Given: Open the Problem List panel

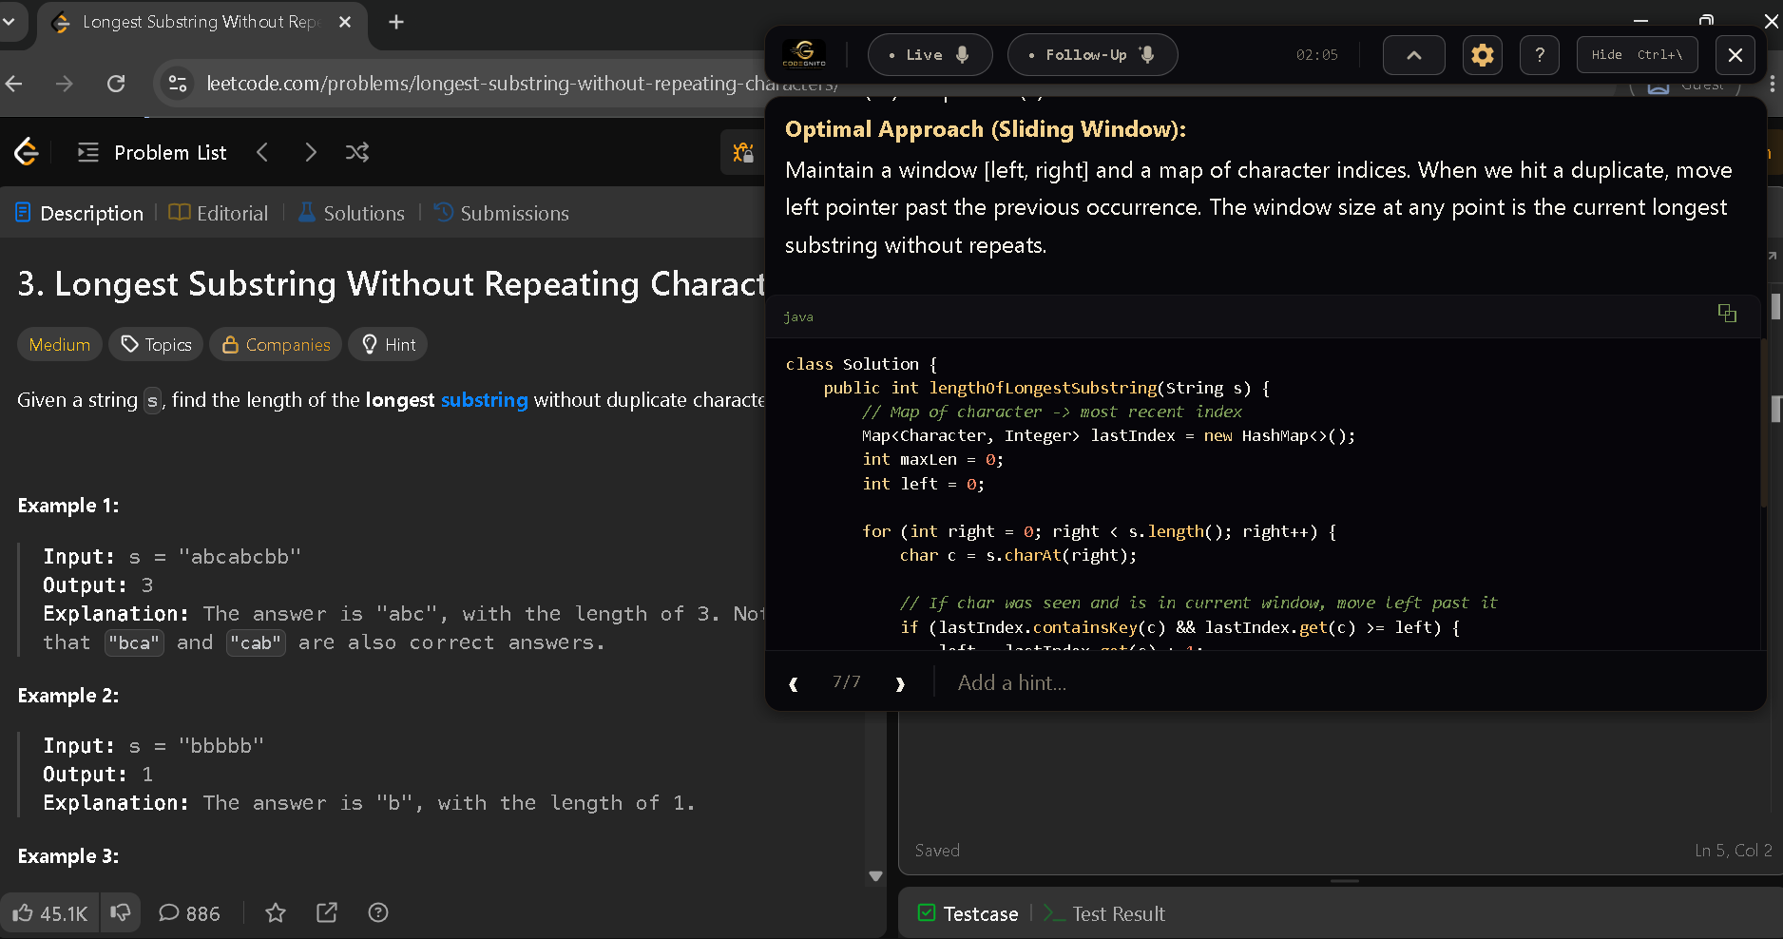Looking at the screenshot, I should (152, 152).
